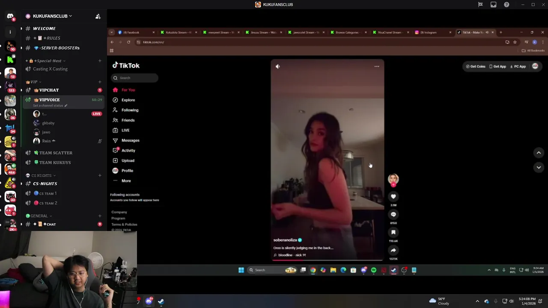Collapse GENERAL category
The width and height of the screenshot is (548, 308).
39,216
